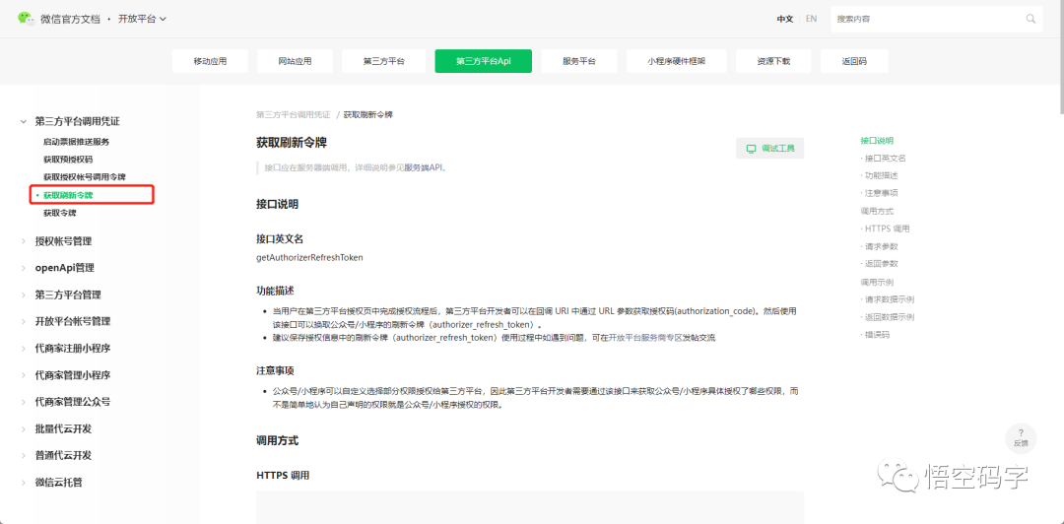Click 第三方平台调用凭证 breadcrumb link

coord(294,114)
